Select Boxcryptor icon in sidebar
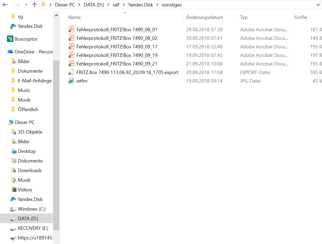The height and width of the screenshot is (244, 322). (10, 39)
